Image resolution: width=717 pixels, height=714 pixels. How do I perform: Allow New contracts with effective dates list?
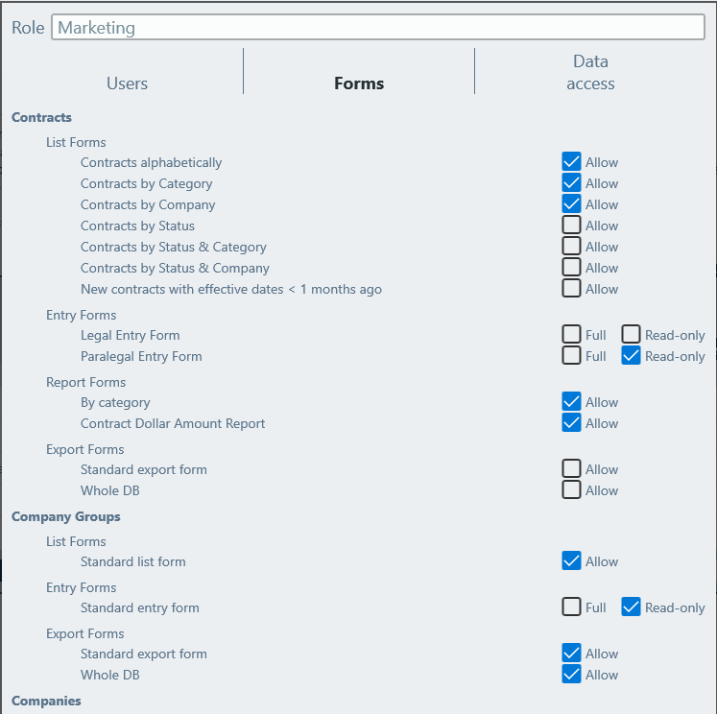pyautogui.click(x=572, y=289)
